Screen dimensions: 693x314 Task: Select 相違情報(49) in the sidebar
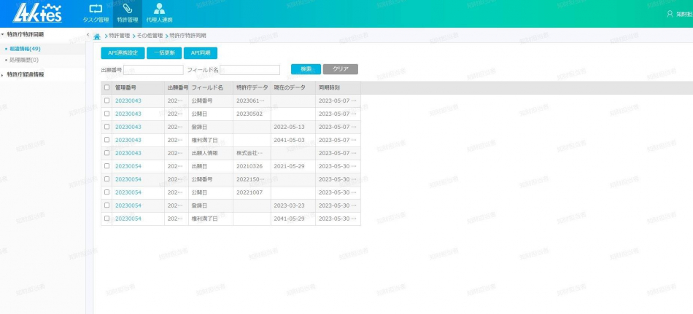25,49
